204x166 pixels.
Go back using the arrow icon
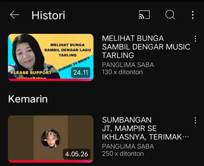pos(15,15)
